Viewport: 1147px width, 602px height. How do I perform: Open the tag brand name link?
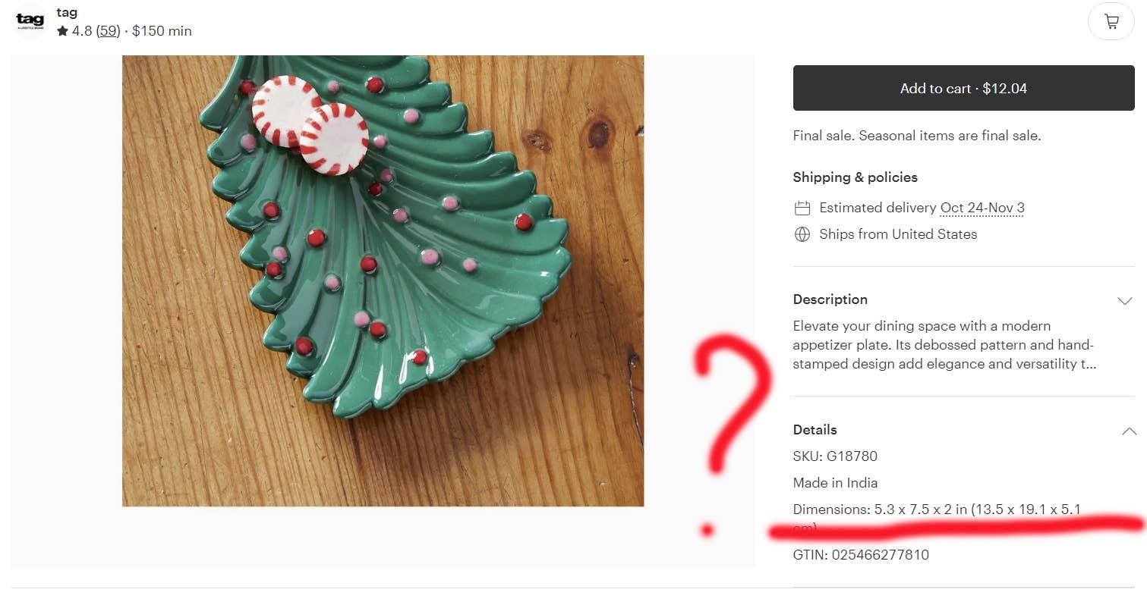pos(67,13)
